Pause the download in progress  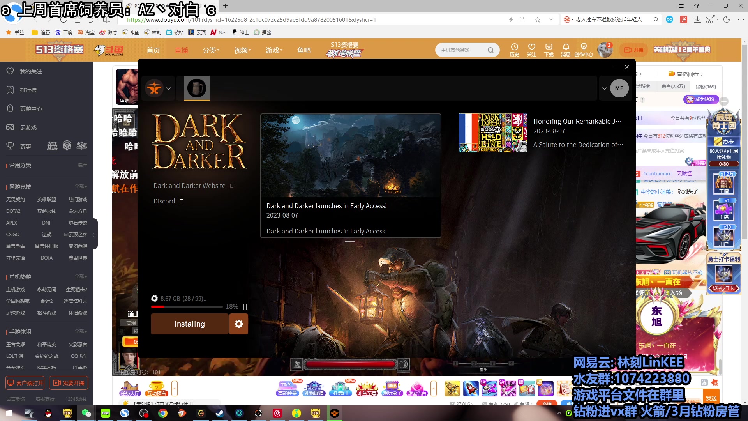245,307
